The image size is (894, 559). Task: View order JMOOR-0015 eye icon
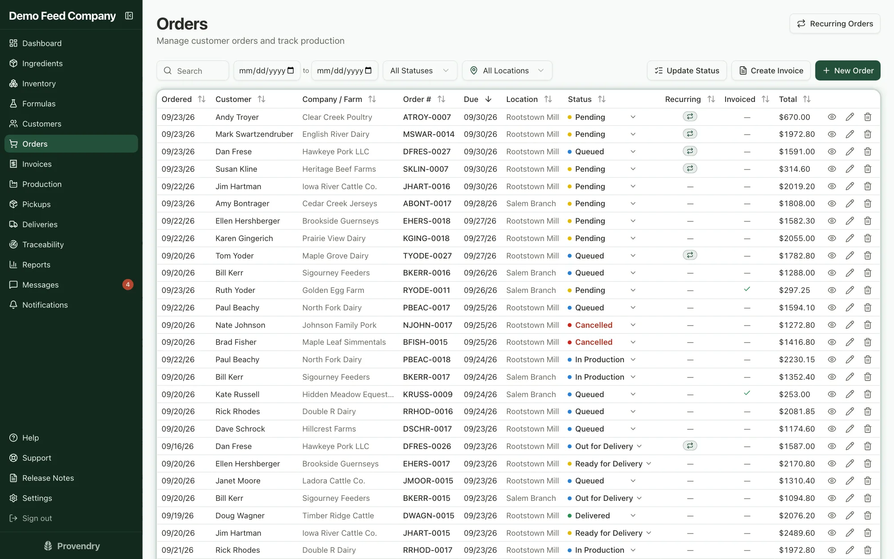[831, 481]
